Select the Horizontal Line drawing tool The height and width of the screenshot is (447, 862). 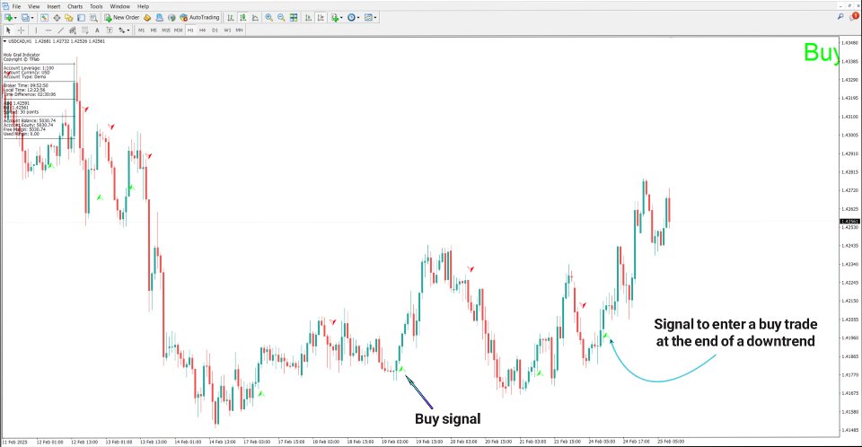(48, 31)
